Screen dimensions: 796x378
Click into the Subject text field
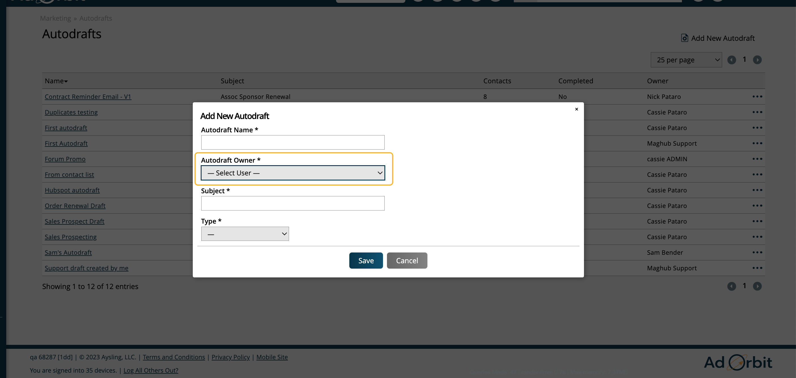(293, 203)
